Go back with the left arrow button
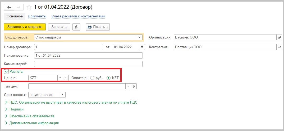The height and width of the screenshot is (131, 284). pos(9,7)
